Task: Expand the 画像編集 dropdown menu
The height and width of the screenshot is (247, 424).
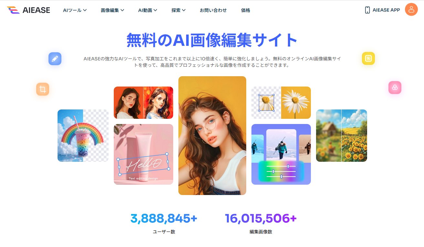Action: coord(112,10)
